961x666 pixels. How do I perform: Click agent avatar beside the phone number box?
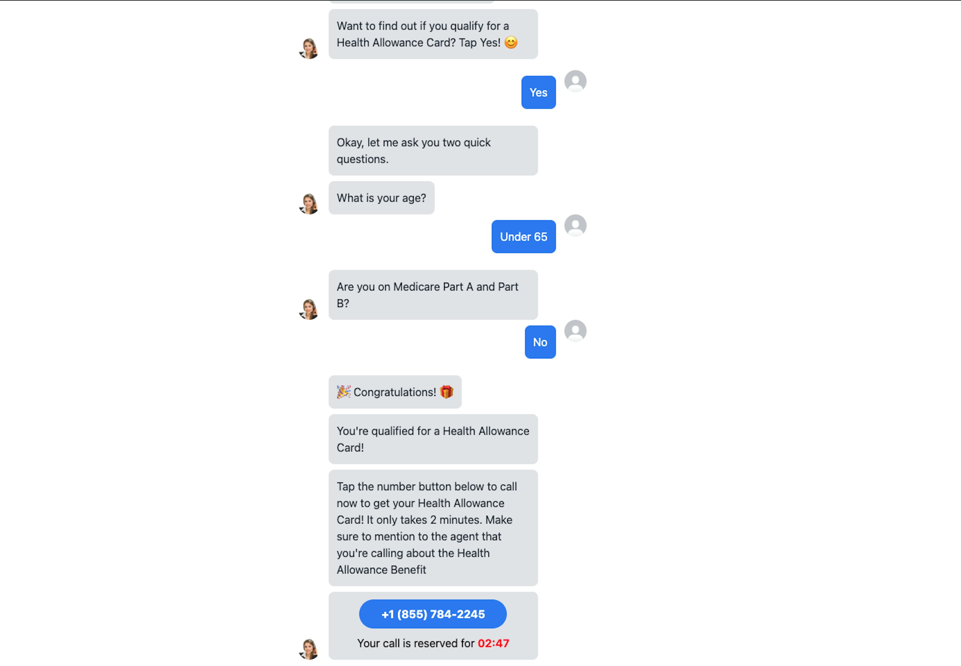click(x=309, y=649)
